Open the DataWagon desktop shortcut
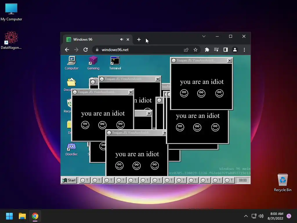 pos(11,40)
